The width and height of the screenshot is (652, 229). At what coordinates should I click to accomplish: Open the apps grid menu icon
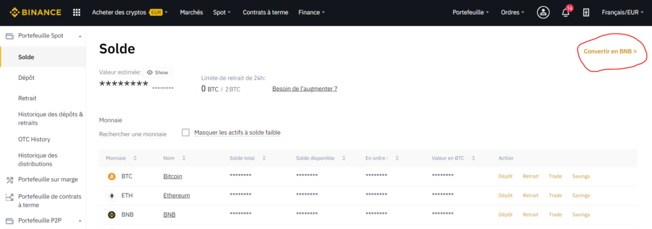click(x=76, y=13)
